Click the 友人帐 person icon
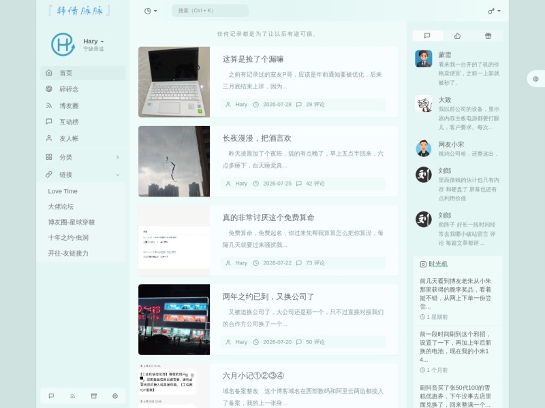The height and width of the screenshot is (408, 545). pos(49,138)
